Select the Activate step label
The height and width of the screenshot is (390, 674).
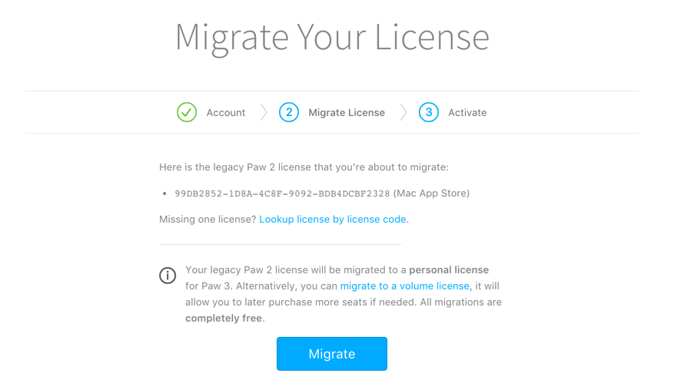[467, 113]
